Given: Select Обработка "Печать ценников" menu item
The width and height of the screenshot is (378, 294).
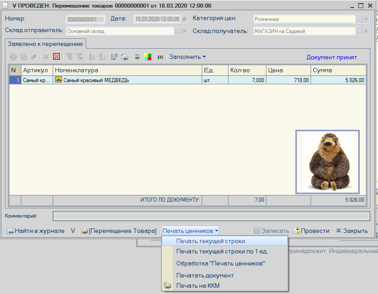Looking at the screenshot, I should coord(224,263).
